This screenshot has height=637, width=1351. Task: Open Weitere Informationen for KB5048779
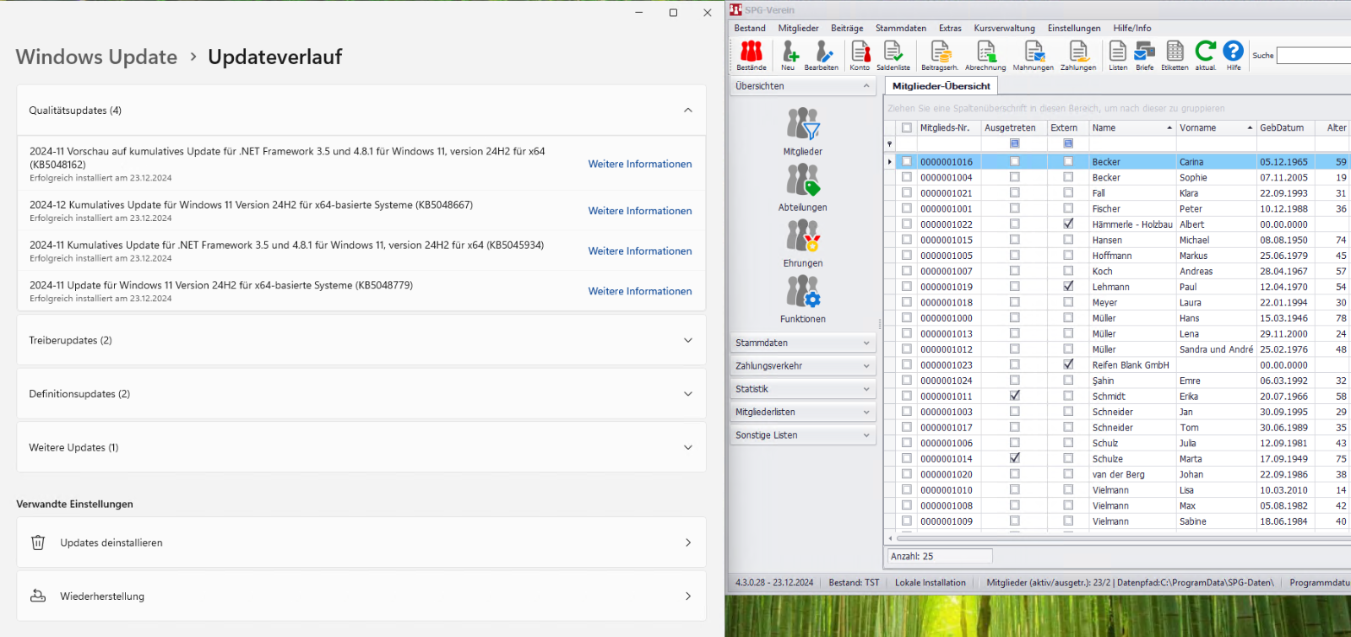tap(640, 291)
